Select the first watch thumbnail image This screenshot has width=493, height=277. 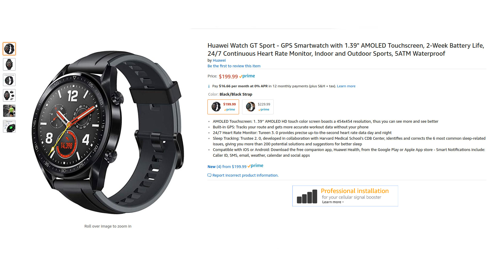(9, 49)
